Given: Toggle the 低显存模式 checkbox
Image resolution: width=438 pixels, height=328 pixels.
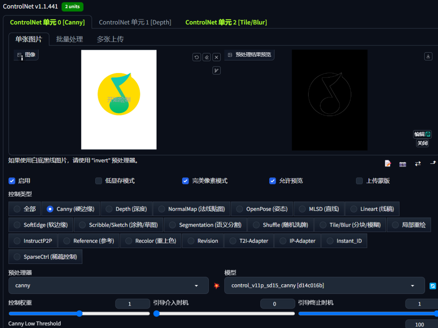Looking at the screenshot, I should click(99, 181).
